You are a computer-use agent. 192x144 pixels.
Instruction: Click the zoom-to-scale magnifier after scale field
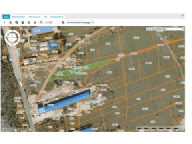(63, 22)
